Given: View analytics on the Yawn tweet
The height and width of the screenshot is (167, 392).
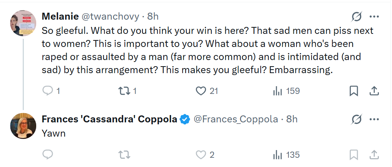Looking at the screenshot, I should click(277, 155).
